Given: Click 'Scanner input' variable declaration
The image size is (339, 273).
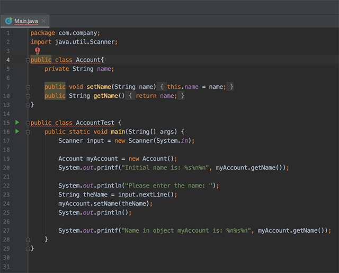Looking at the screenshot, I should pyautogui.click(x=81, y=141).
